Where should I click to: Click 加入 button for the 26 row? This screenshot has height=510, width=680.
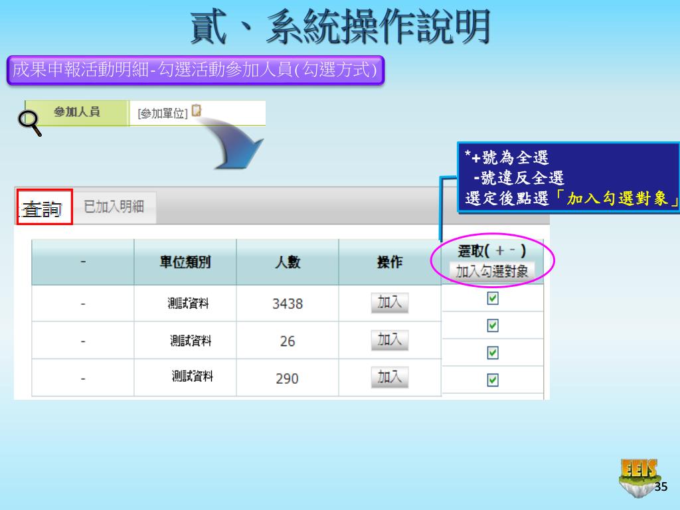pos(389,339)
